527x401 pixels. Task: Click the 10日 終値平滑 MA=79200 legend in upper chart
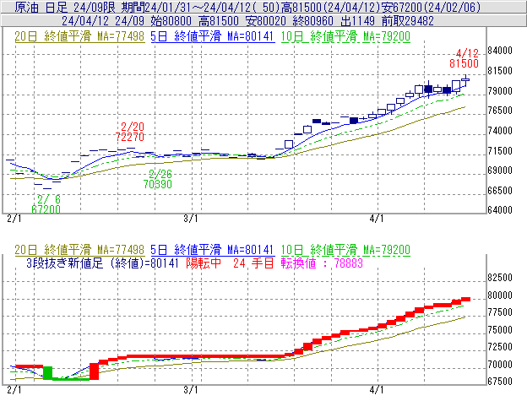coord(345,36)
